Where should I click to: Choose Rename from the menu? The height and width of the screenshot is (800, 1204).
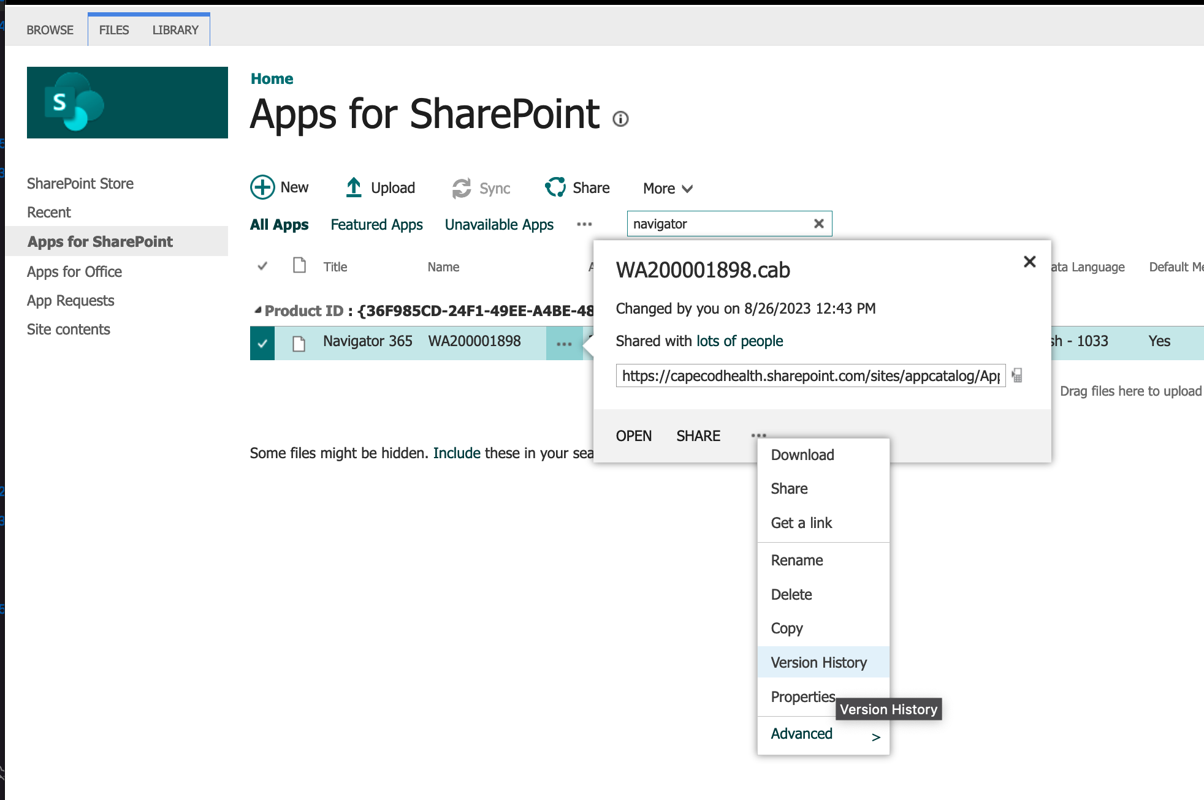(823, 560)
